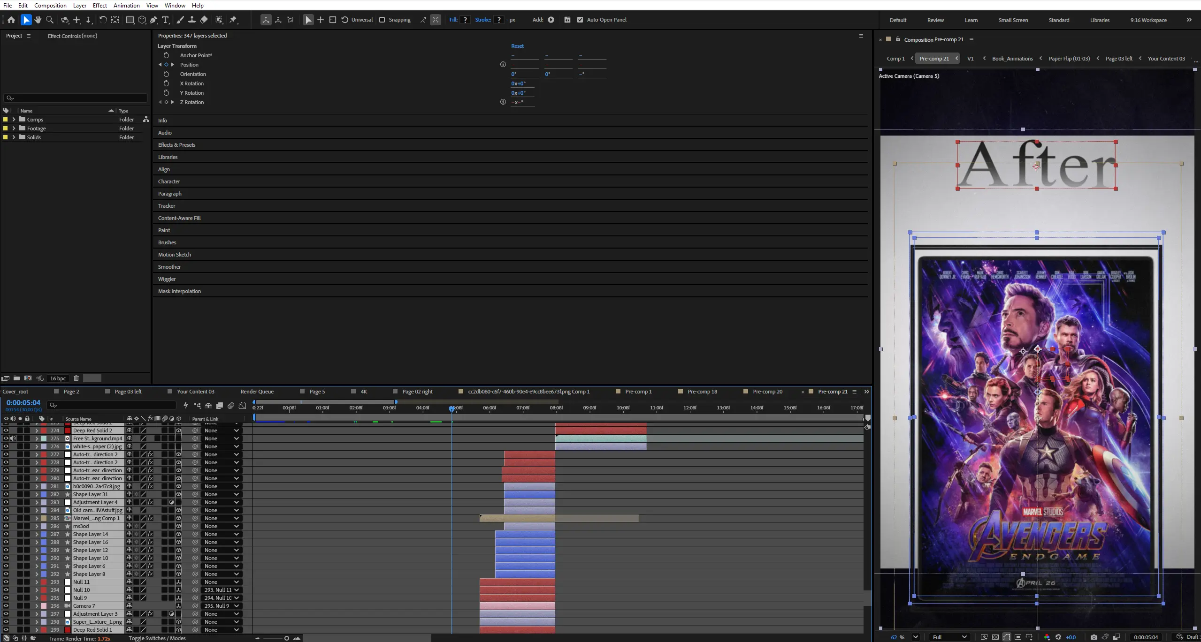The image size is (1201, 642).
Task: Open the viewer magnification dropdown
Action: [x=915, y=637]
